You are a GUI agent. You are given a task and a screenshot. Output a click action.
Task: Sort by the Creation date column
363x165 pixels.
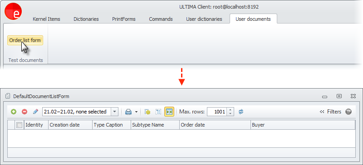click(x=70, y=125)
